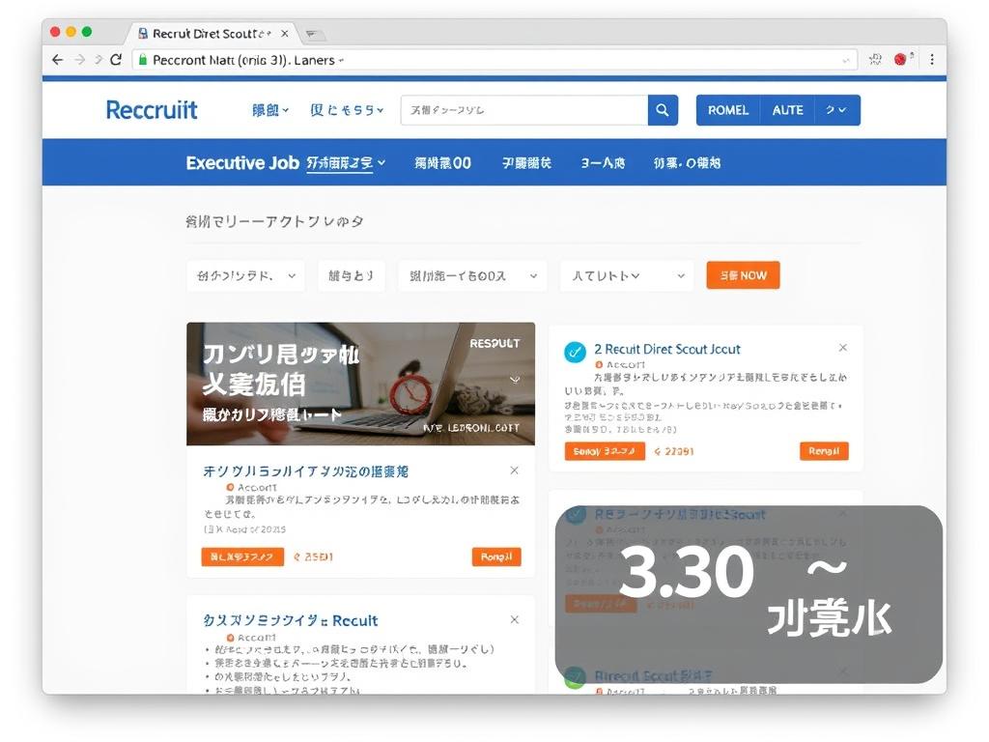Click the AUTE button
This screenshot has height=742, width=989.
(x=787, y=110)
